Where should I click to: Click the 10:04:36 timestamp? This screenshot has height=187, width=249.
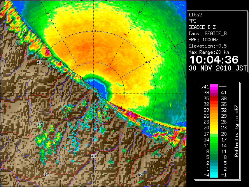[214, 60]
